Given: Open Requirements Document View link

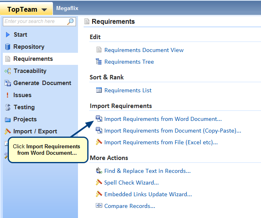Looking at the screenshot, I should 144,50.
